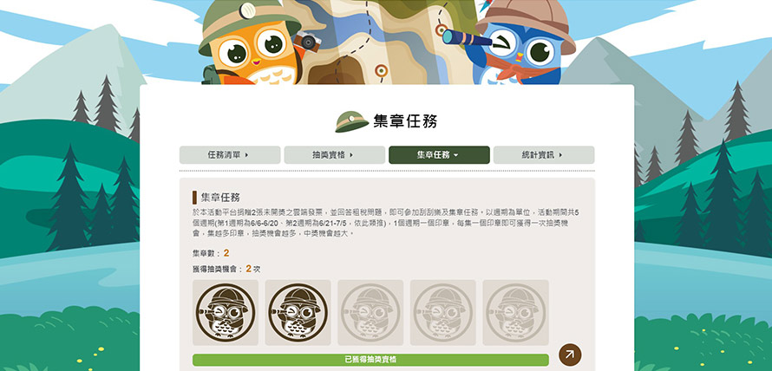Open the 任務清單 tab
This screenshot has width=772, height=371.
[230, 155]
